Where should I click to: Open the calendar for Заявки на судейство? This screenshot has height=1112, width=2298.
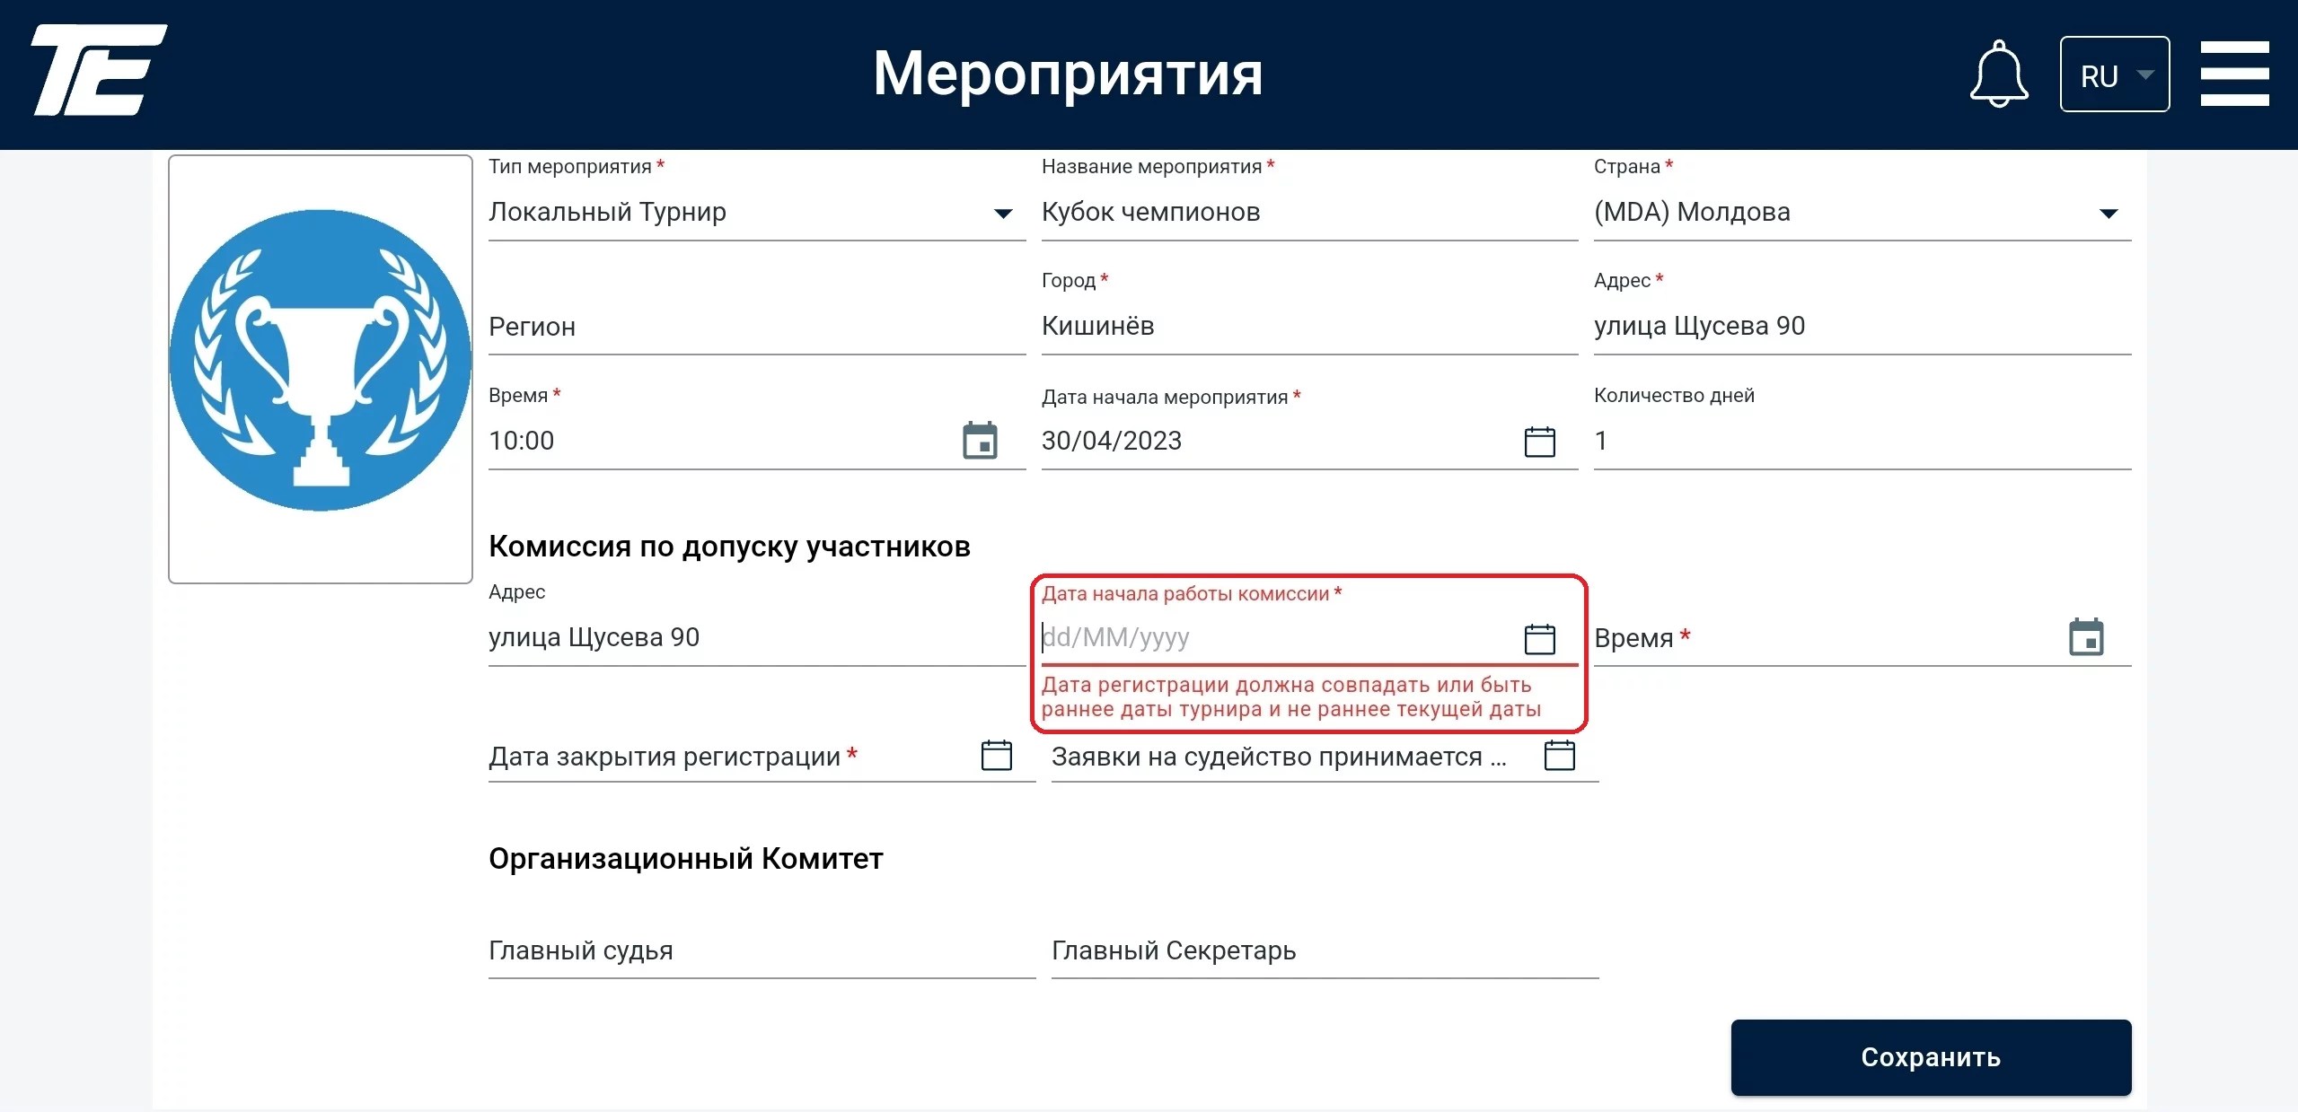(x=1560, y=755)
